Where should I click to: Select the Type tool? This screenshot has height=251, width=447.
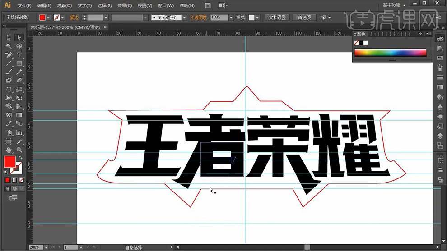19,55
